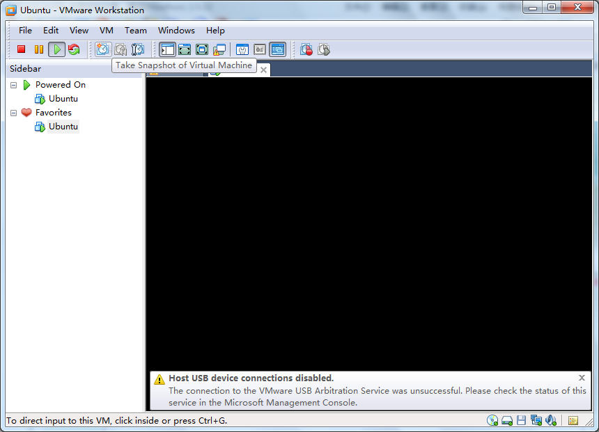Reset the virtual machine with the red-green arrows icon
This screenshot has height=432, width=599.
tap(74, 49)
